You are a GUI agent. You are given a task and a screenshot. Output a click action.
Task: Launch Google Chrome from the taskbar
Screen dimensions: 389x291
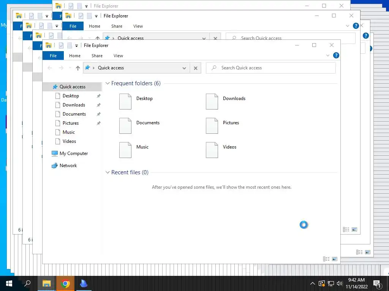[x=65, y=283]
